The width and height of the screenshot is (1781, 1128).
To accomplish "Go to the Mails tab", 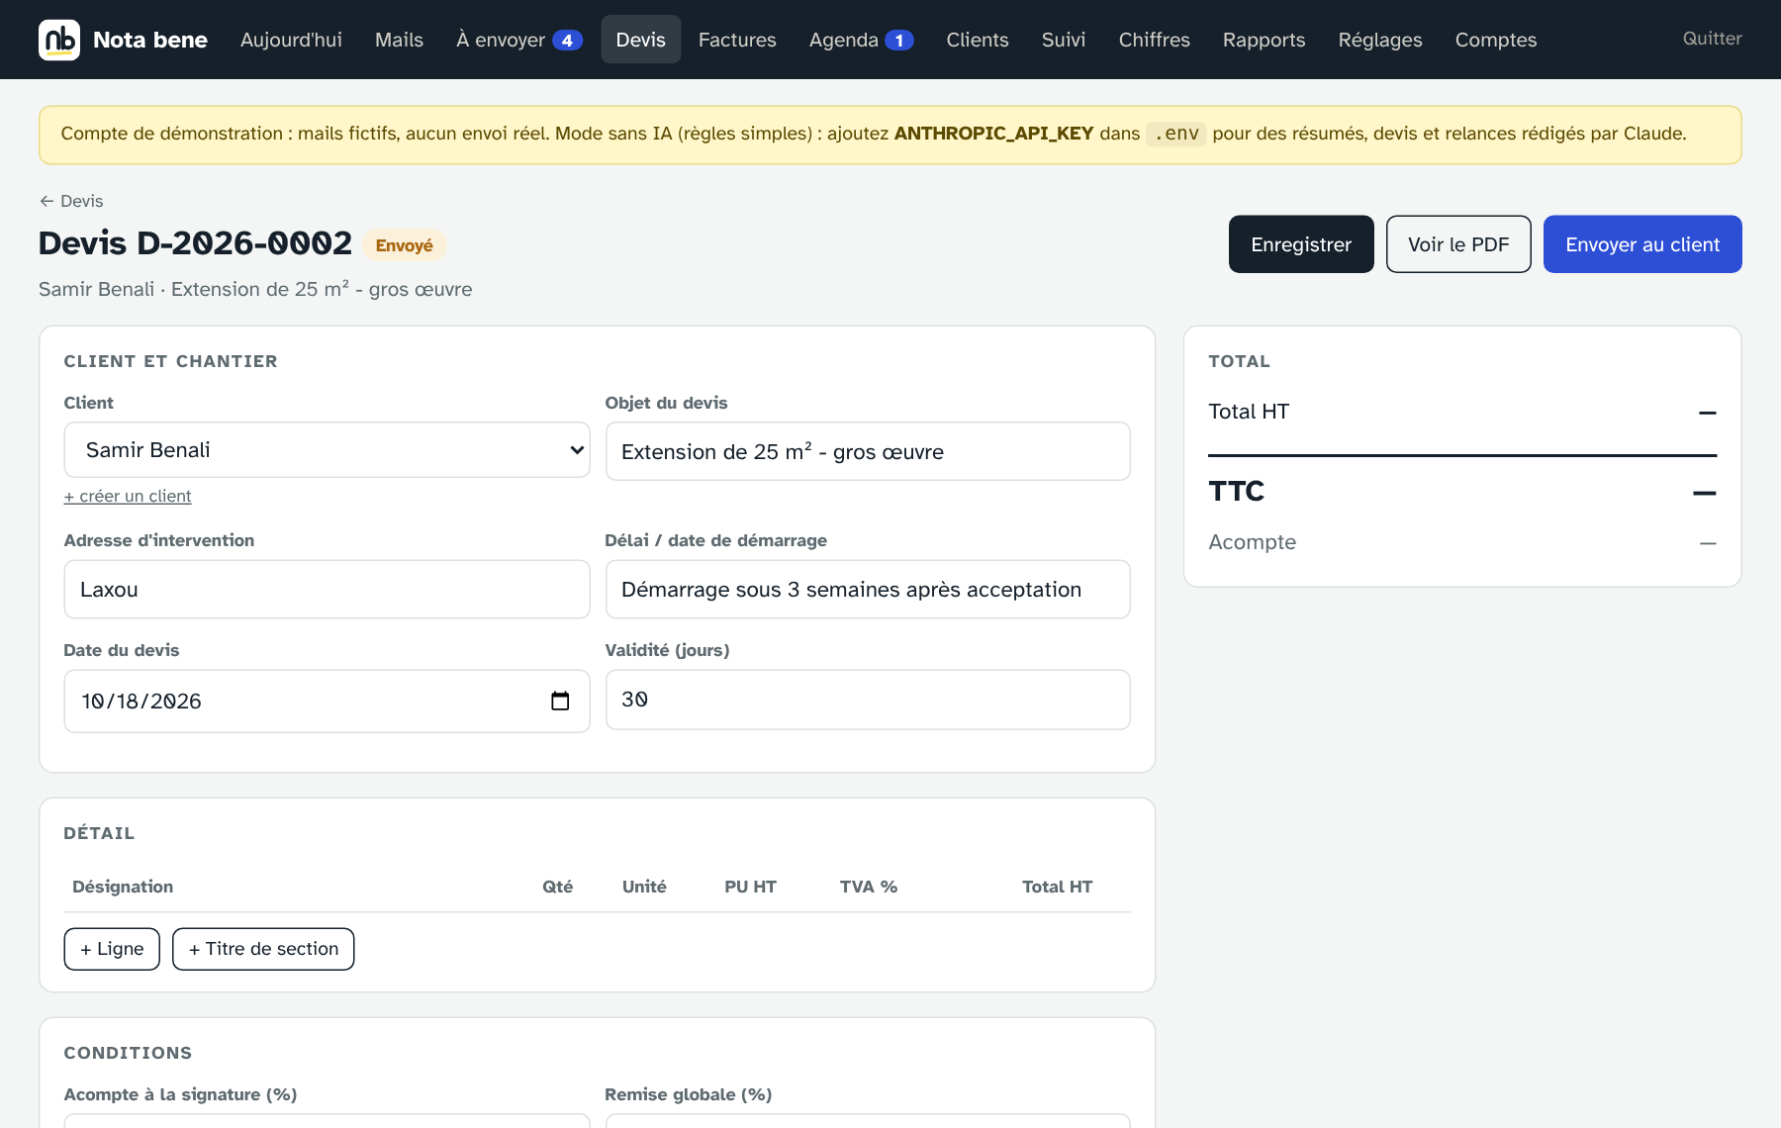I will [399, 40].
